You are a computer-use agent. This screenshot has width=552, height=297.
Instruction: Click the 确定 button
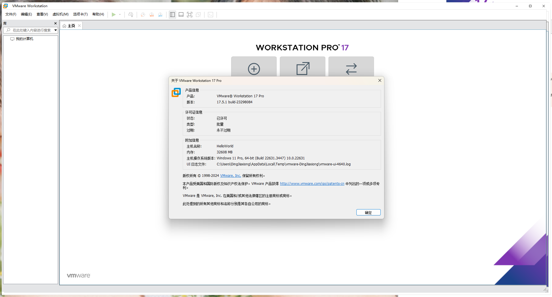(368, 213)
